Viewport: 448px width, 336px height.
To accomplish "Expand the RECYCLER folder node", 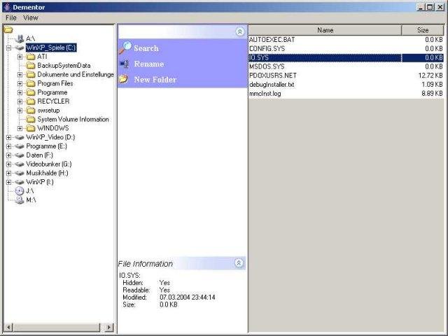I will pos(20,101).
